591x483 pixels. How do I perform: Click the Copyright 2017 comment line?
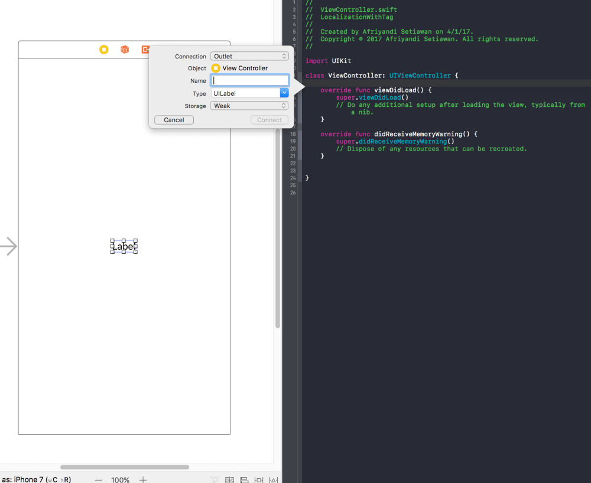click(429, 39)
